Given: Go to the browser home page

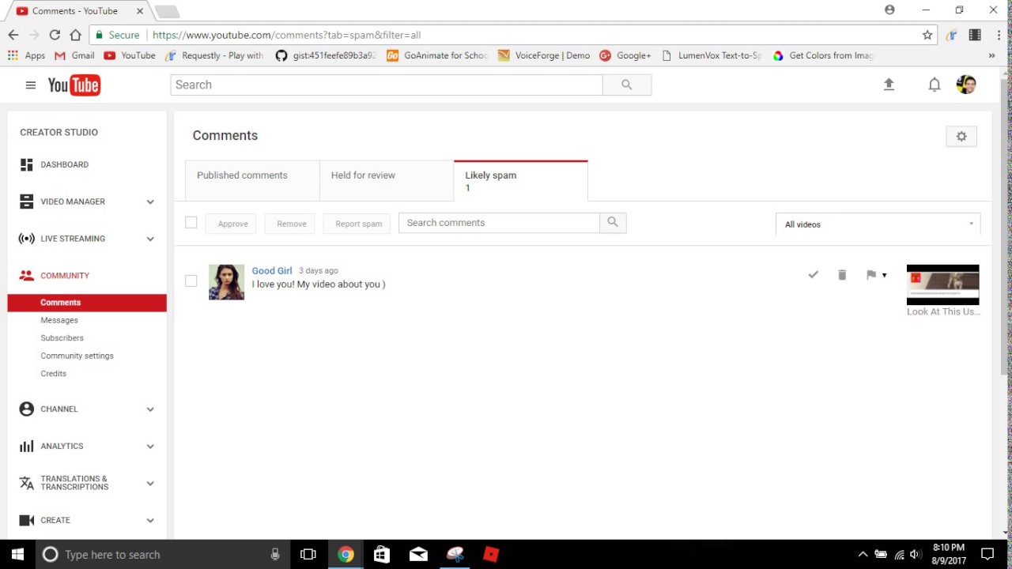Looking at the screenshot, I should tap(75, 35).
